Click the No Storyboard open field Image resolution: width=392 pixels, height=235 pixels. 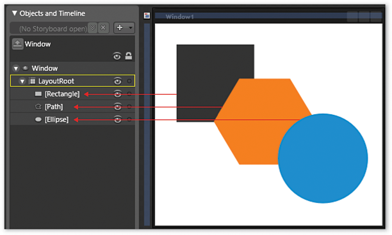coord(49,28)
